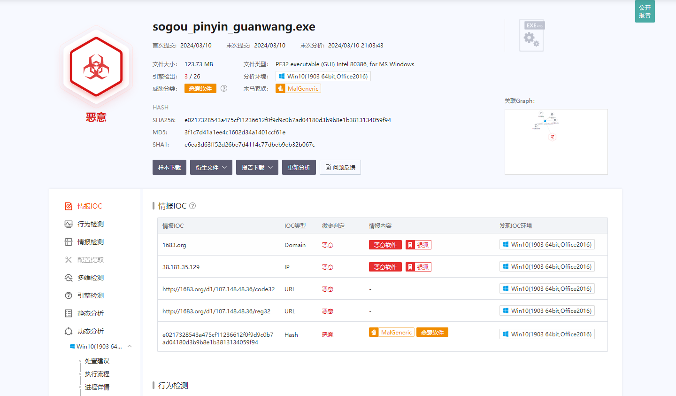The image size is (676, 396).
Task: Click the MalGeneric family tag in header
Action: coord(299,88)
